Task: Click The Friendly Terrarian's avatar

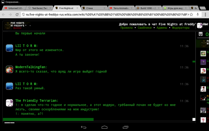Action: 9,103
